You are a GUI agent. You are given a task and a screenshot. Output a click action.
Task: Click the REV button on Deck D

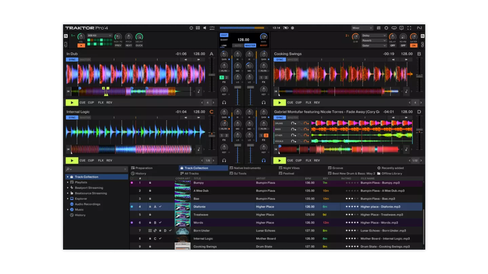pos(317,160)
